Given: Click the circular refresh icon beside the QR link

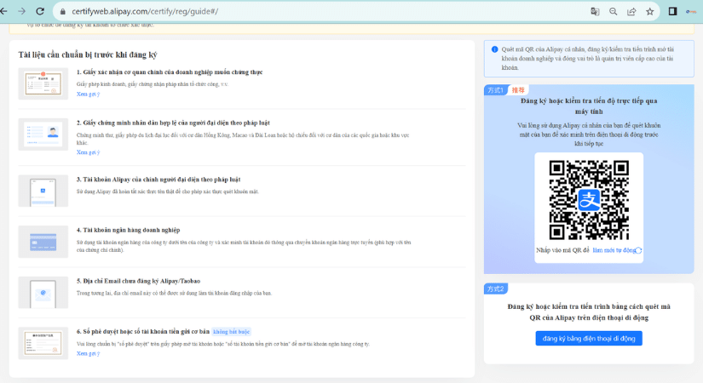Looking at the screenshot, I should click(639, 250).
